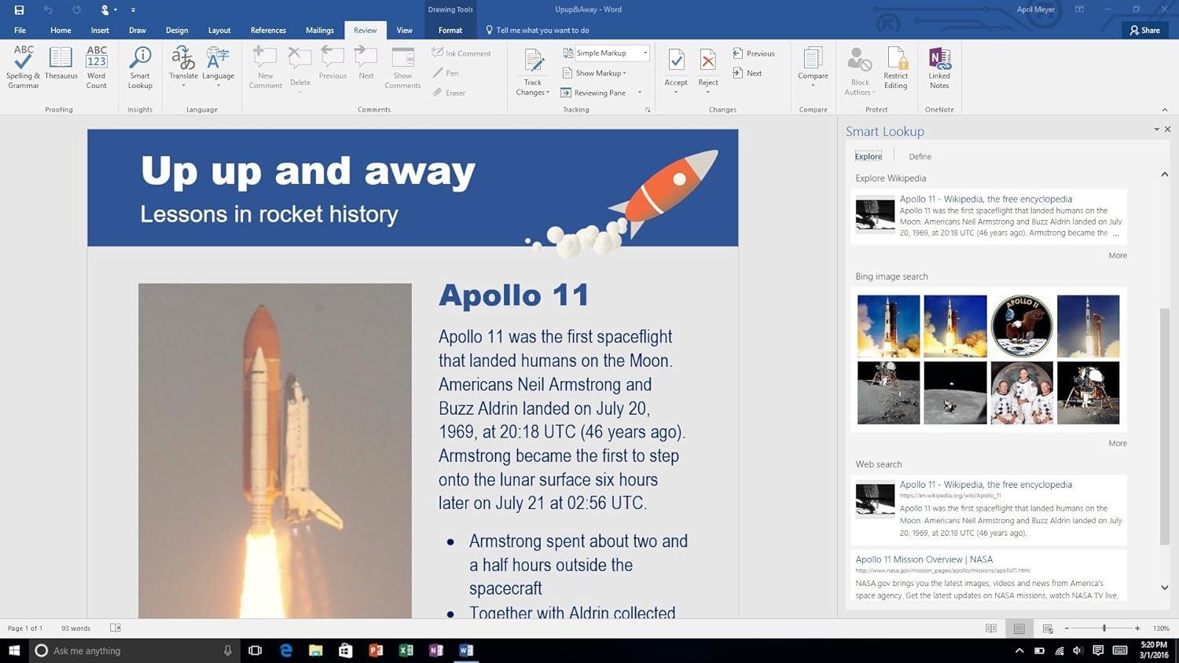Open the Apollo 11 Mission Overview NASA link
1179x663 pixels.
pos(924,559)
